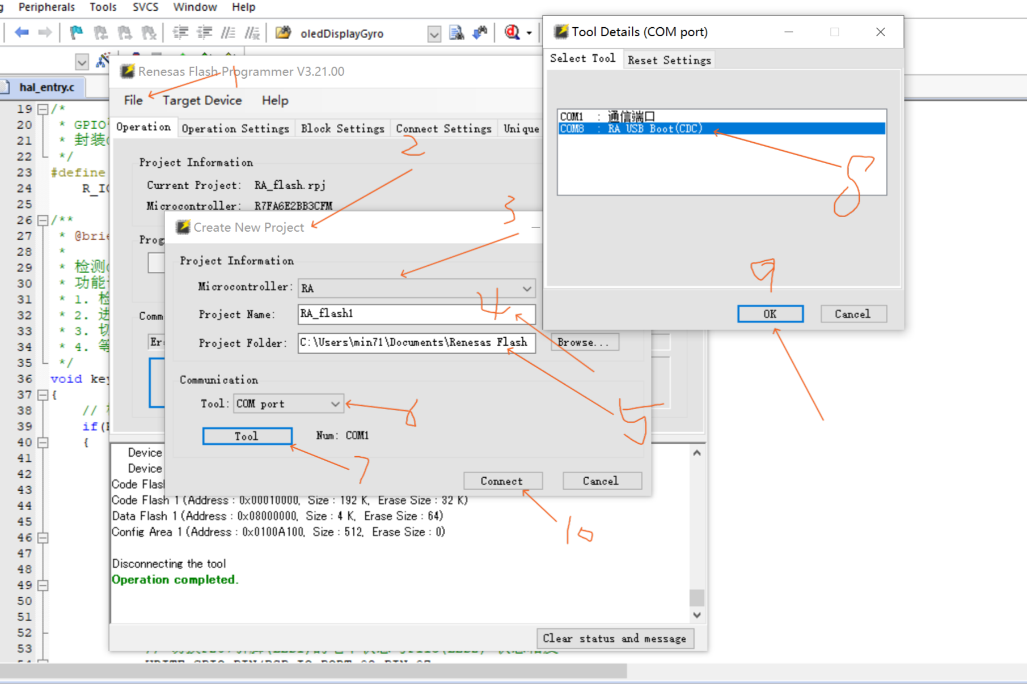The image size is (1027, 684).
Task: Insert a bookmark with the flag icon
Action: [x=76, y=33]
